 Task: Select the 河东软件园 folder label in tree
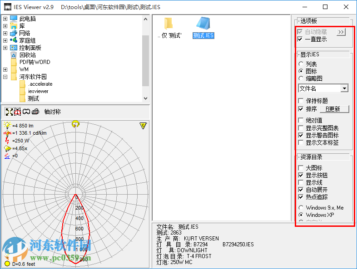click(x=33, y=77)
